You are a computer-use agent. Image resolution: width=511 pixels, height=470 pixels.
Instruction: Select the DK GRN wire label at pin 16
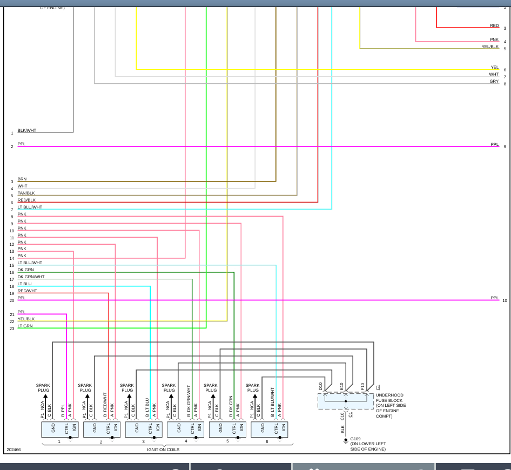(x=26, y=270)
